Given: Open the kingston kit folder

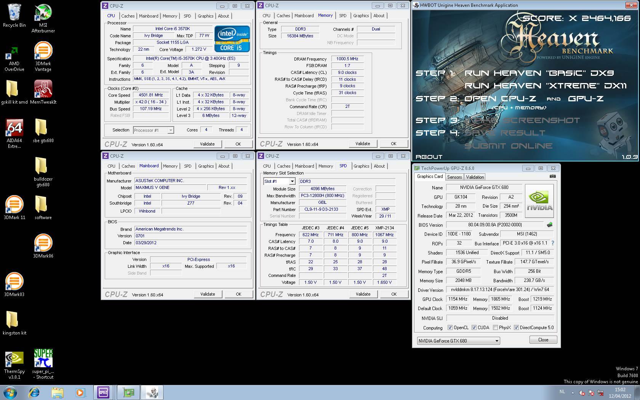Looking at the screenshot, I should (x=14, y=323).
